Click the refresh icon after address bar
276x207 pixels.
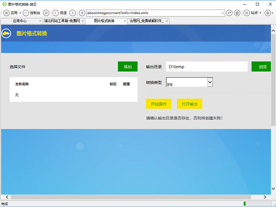[229, 13]
